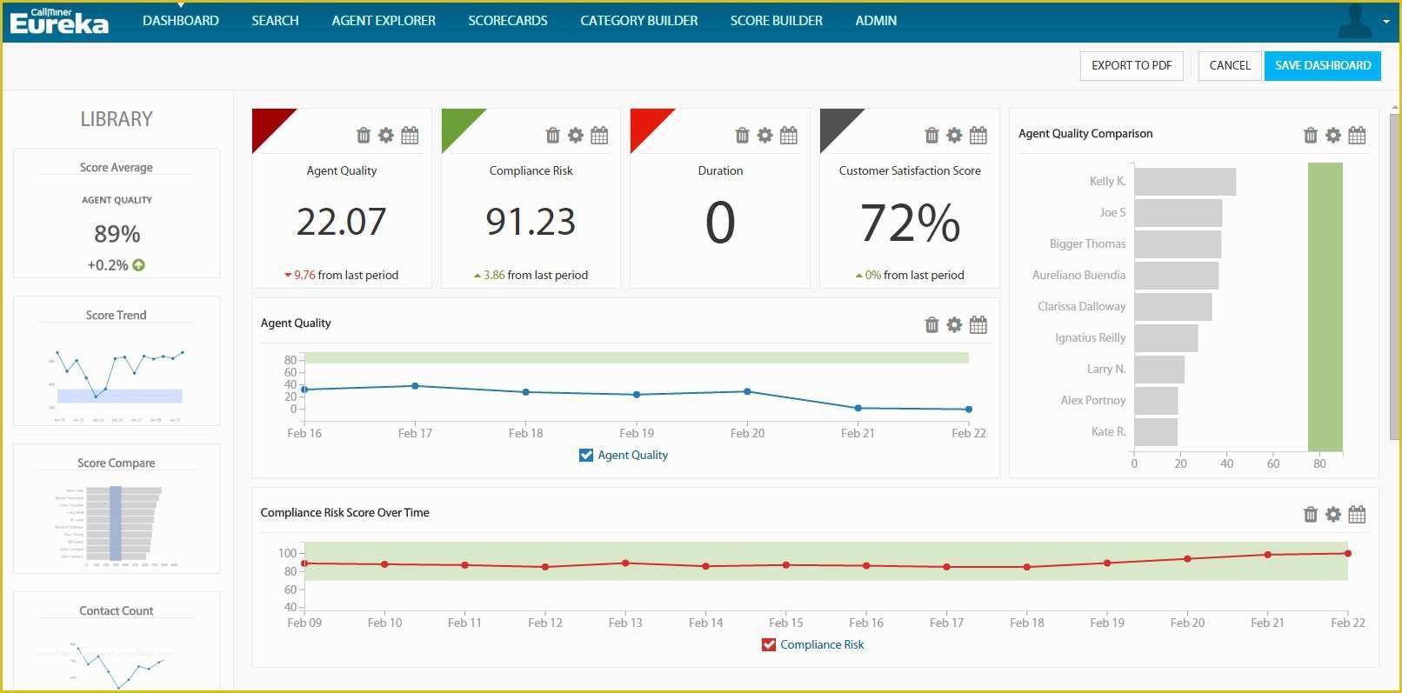Click Save Dashboard button
1402x693 pixels.
1323,65
